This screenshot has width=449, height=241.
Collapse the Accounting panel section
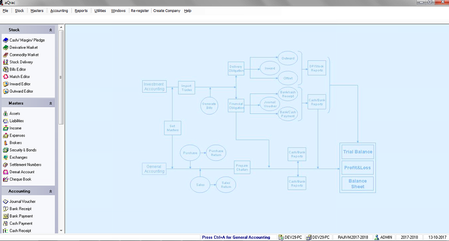click(x=51, y=191)
